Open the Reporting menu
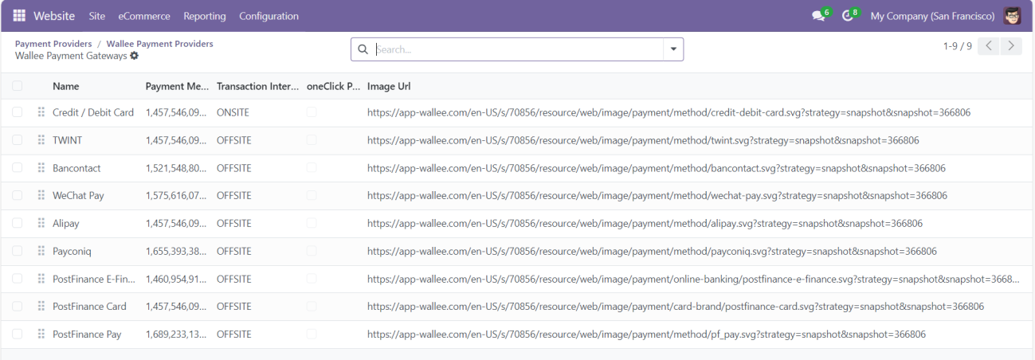Image resolution: width=1035 pixels, height=360 pixels. tap(205, 16)
